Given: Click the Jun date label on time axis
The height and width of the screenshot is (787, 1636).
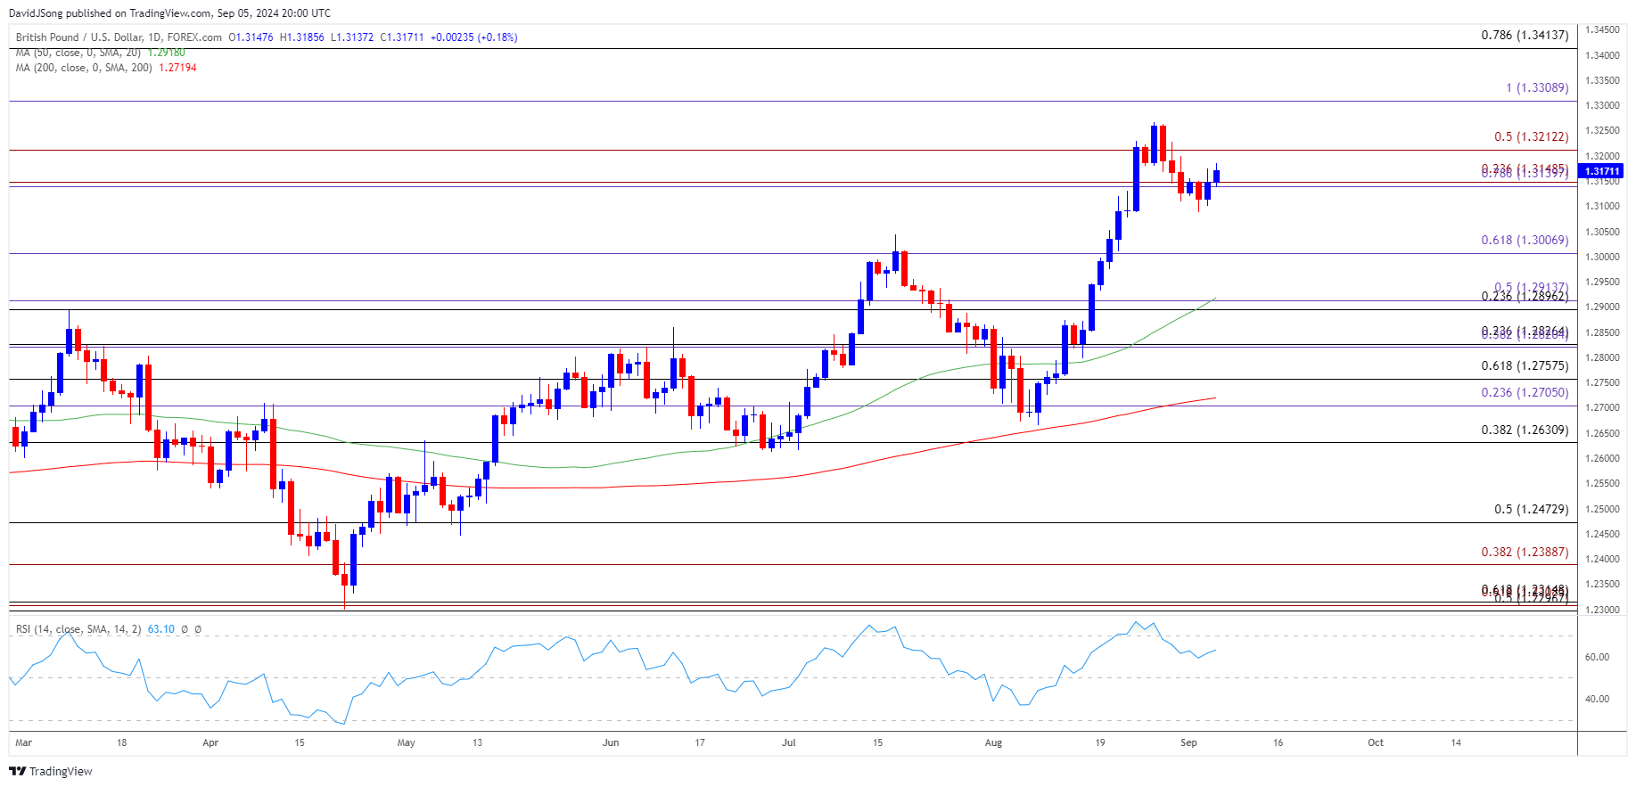Looking at the screenshot, I should (611, 742).
